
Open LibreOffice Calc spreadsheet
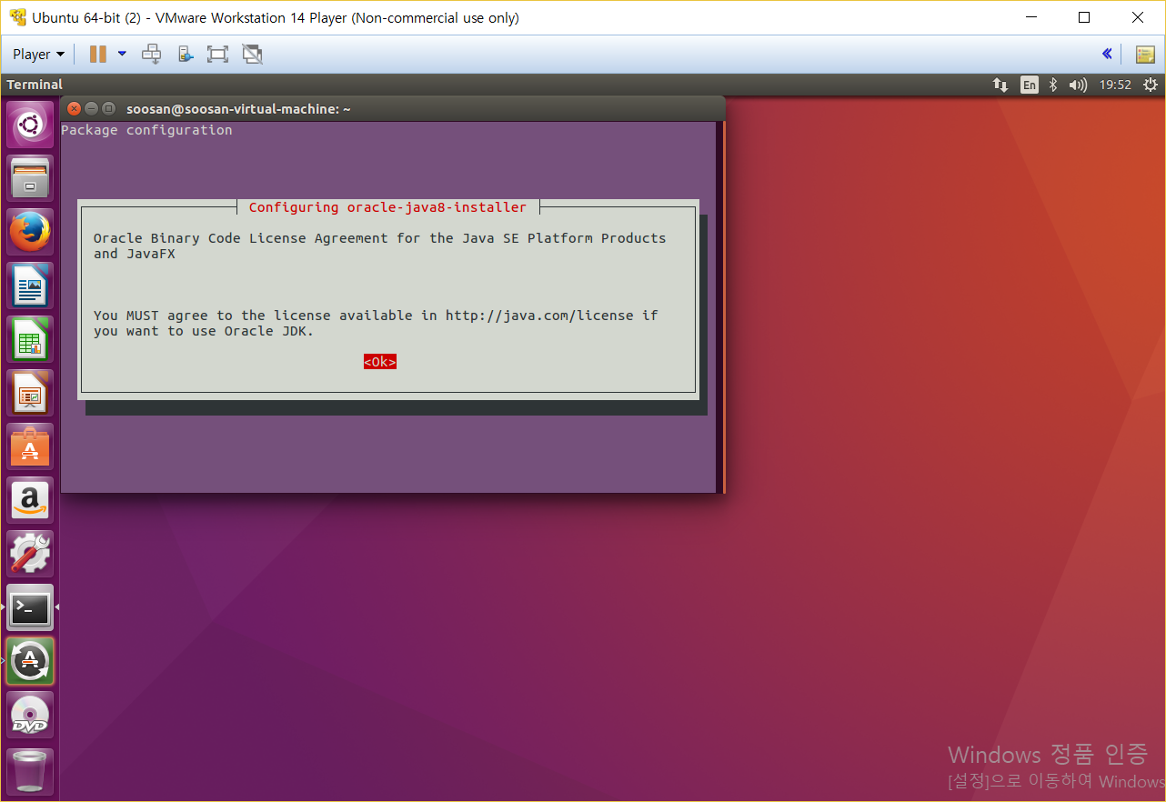[x=30, y=339]
